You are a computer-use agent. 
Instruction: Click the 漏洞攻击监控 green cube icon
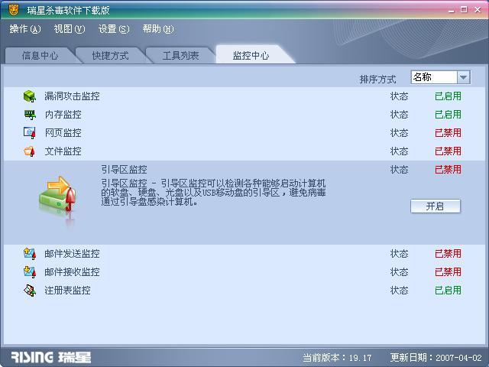pyautogui.click(x=30, y=96)
